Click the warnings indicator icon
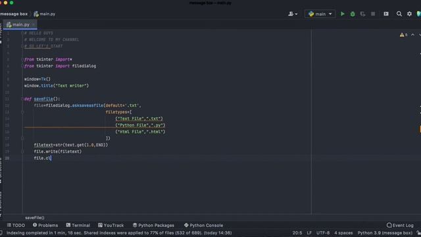 click(x=403, y=35)
